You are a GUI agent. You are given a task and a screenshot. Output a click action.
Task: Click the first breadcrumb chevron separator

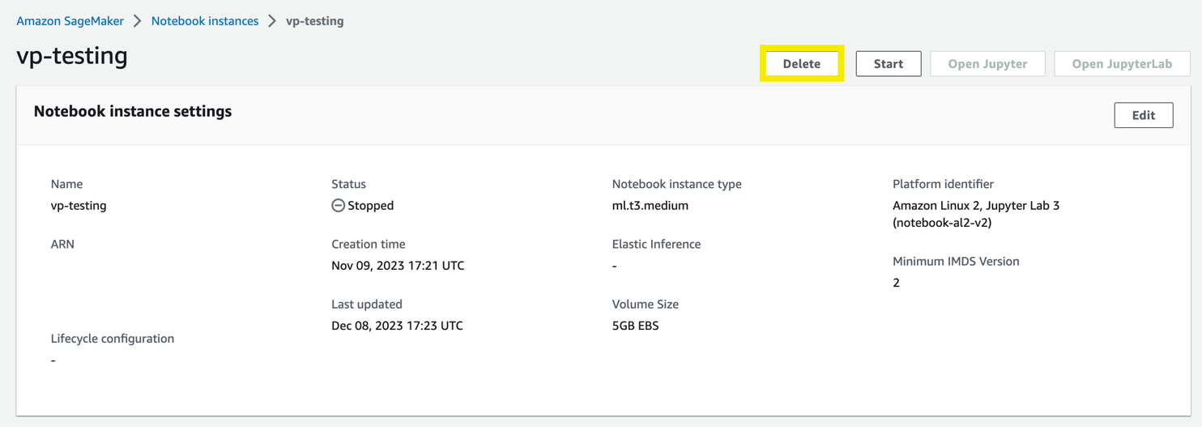point(138,21)
